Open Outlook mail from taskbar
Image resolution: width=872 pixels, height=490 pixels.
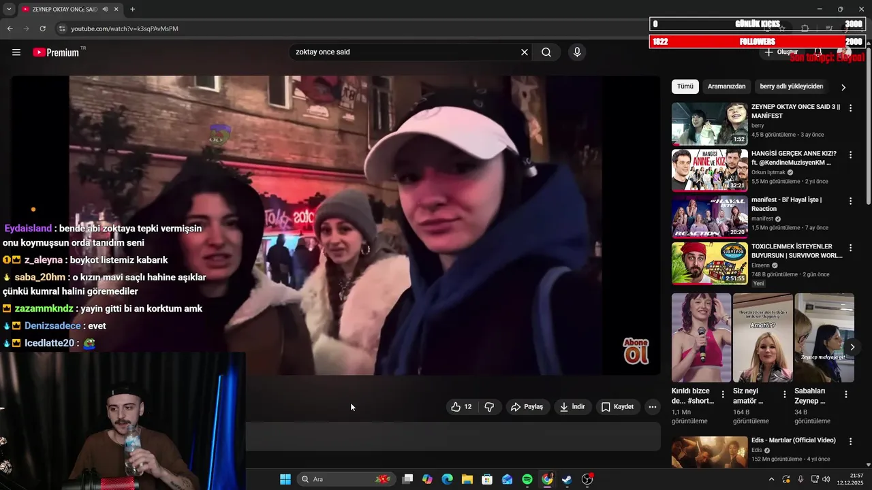[x=507, y=479]
